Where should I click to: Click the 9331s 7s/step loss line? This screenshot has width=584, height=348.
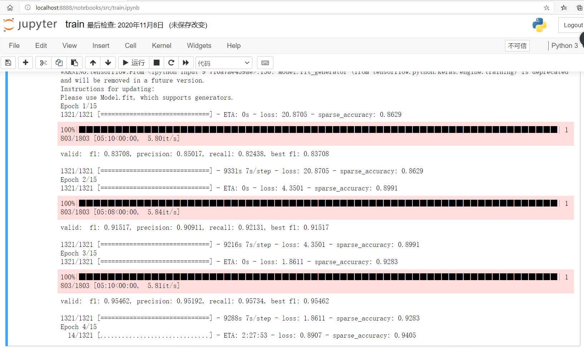coord(242,171)
